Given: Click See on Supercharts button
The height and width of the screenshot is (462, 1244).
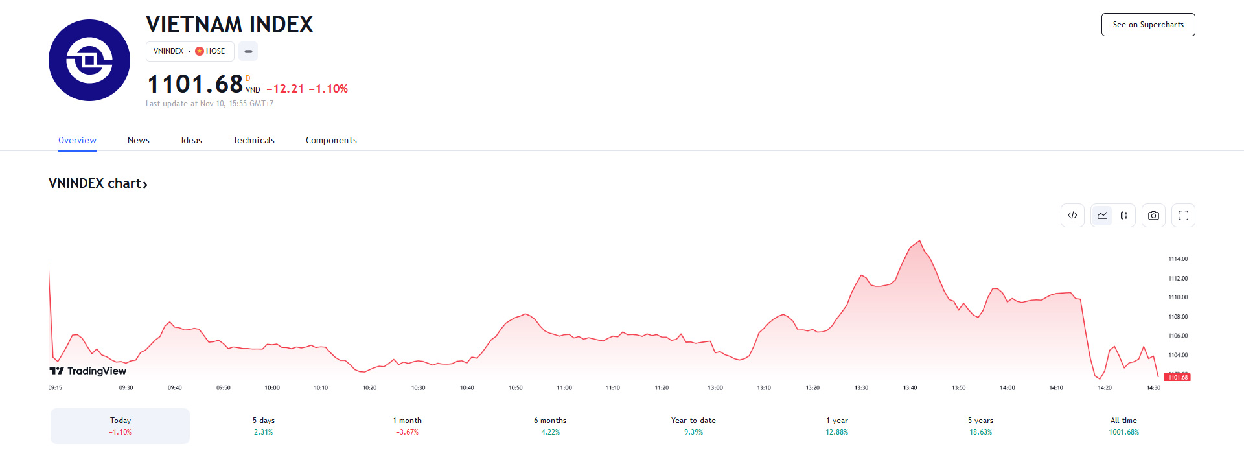Looking at the screenshot, I should point(1147,25).
